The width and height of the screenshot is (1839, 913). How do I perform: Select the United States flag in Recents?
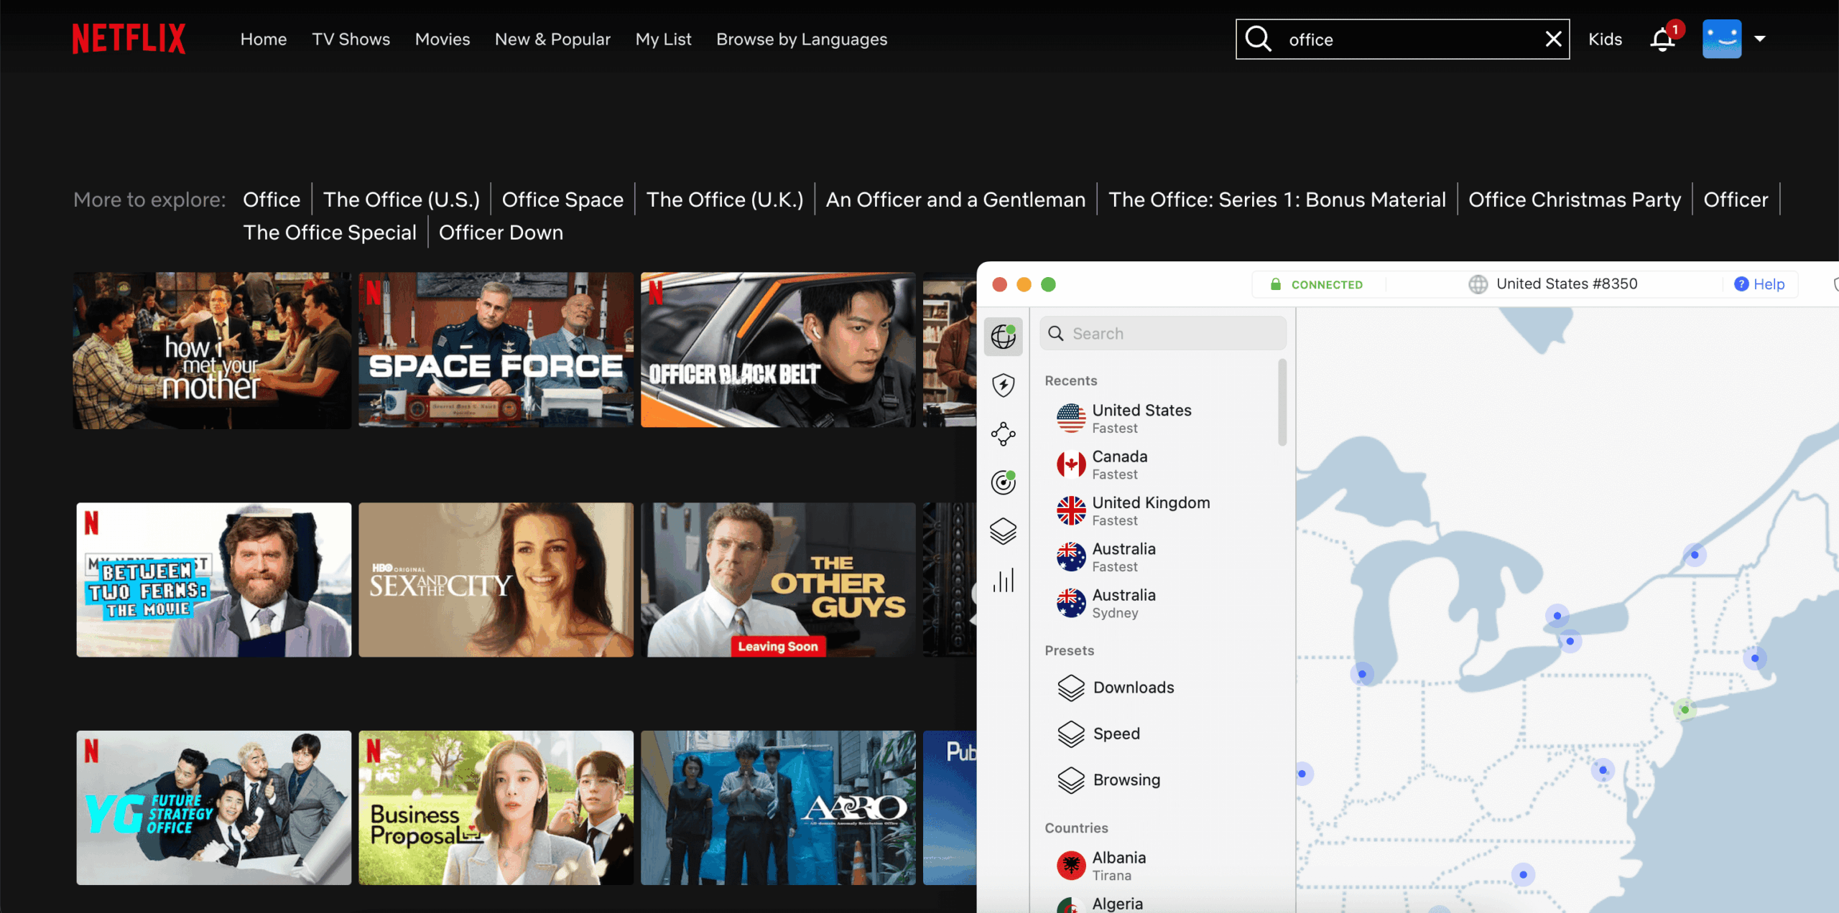(x=1071, y=418)
